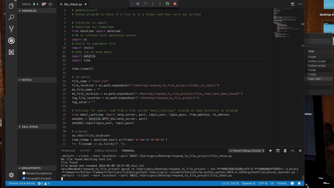
Task: Uncheck the Uncaught Exceptions breakpoint
Action: pyautogui.click(x=24, y=178)
